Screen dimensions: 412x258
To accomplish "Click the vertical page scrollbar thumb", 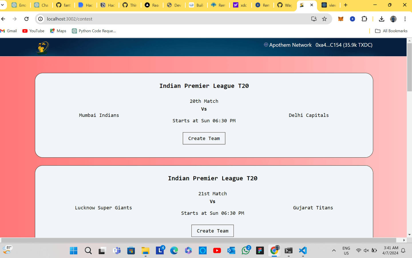I will (x=409, y=68).
